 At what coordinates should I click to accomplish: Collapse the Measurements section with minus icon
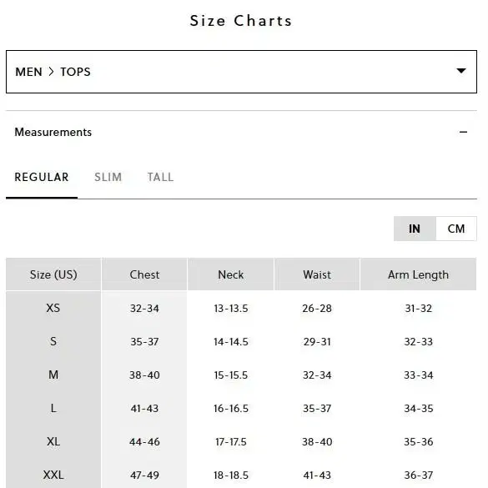(463, 132)
